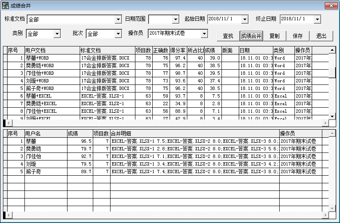Expand the 类别 dropdown
The width and height of the screenshot is (340, 223).
(57, 33)
